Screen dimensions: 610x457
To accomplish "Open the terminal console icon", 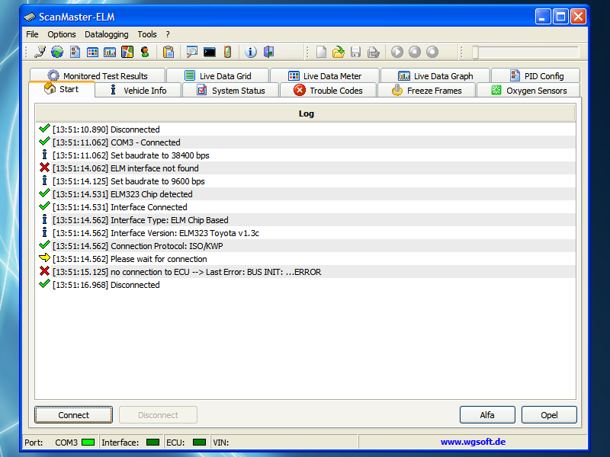I will click(x=209, y=52).
